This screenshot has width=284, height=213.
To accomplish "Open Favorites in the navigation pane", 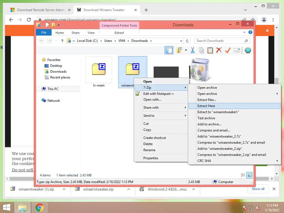I will pyautogui.click(x=54, y=60).
